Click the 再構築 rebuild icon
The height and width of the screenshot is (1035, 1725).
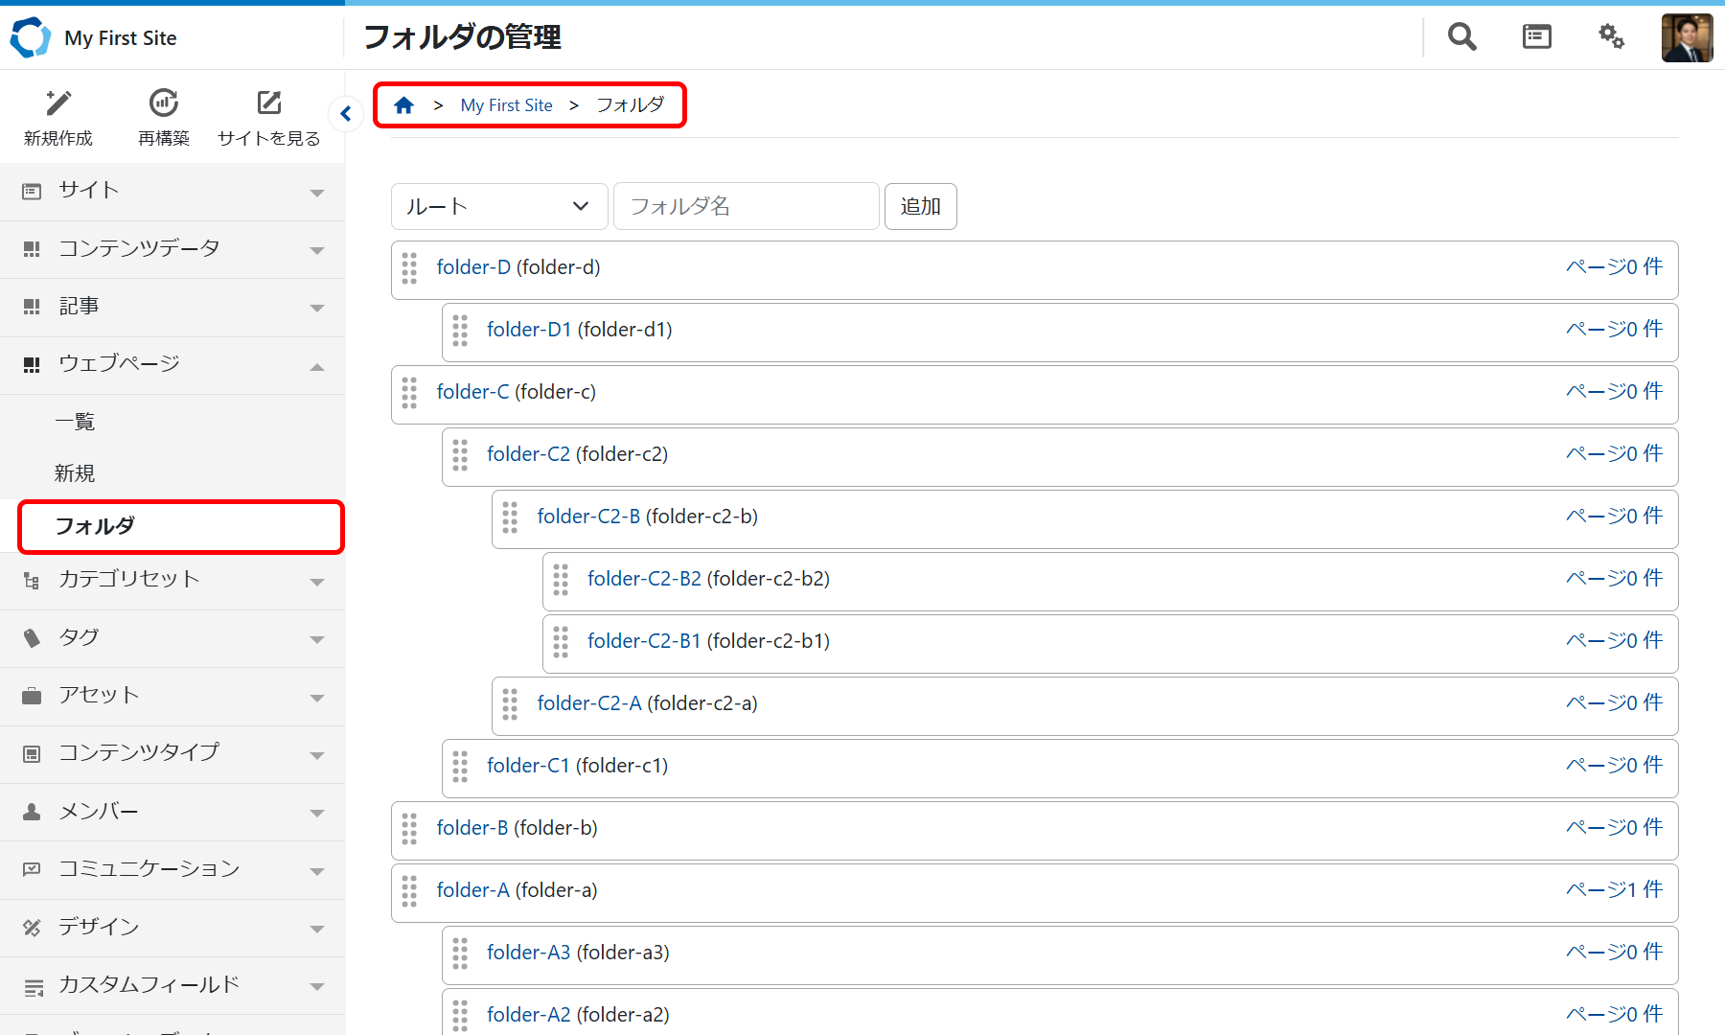164,103
